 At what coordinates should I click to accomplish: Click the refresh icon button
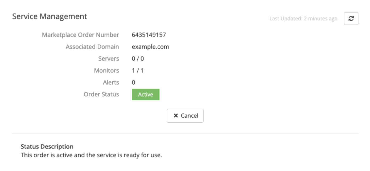[x=351, y=19]
